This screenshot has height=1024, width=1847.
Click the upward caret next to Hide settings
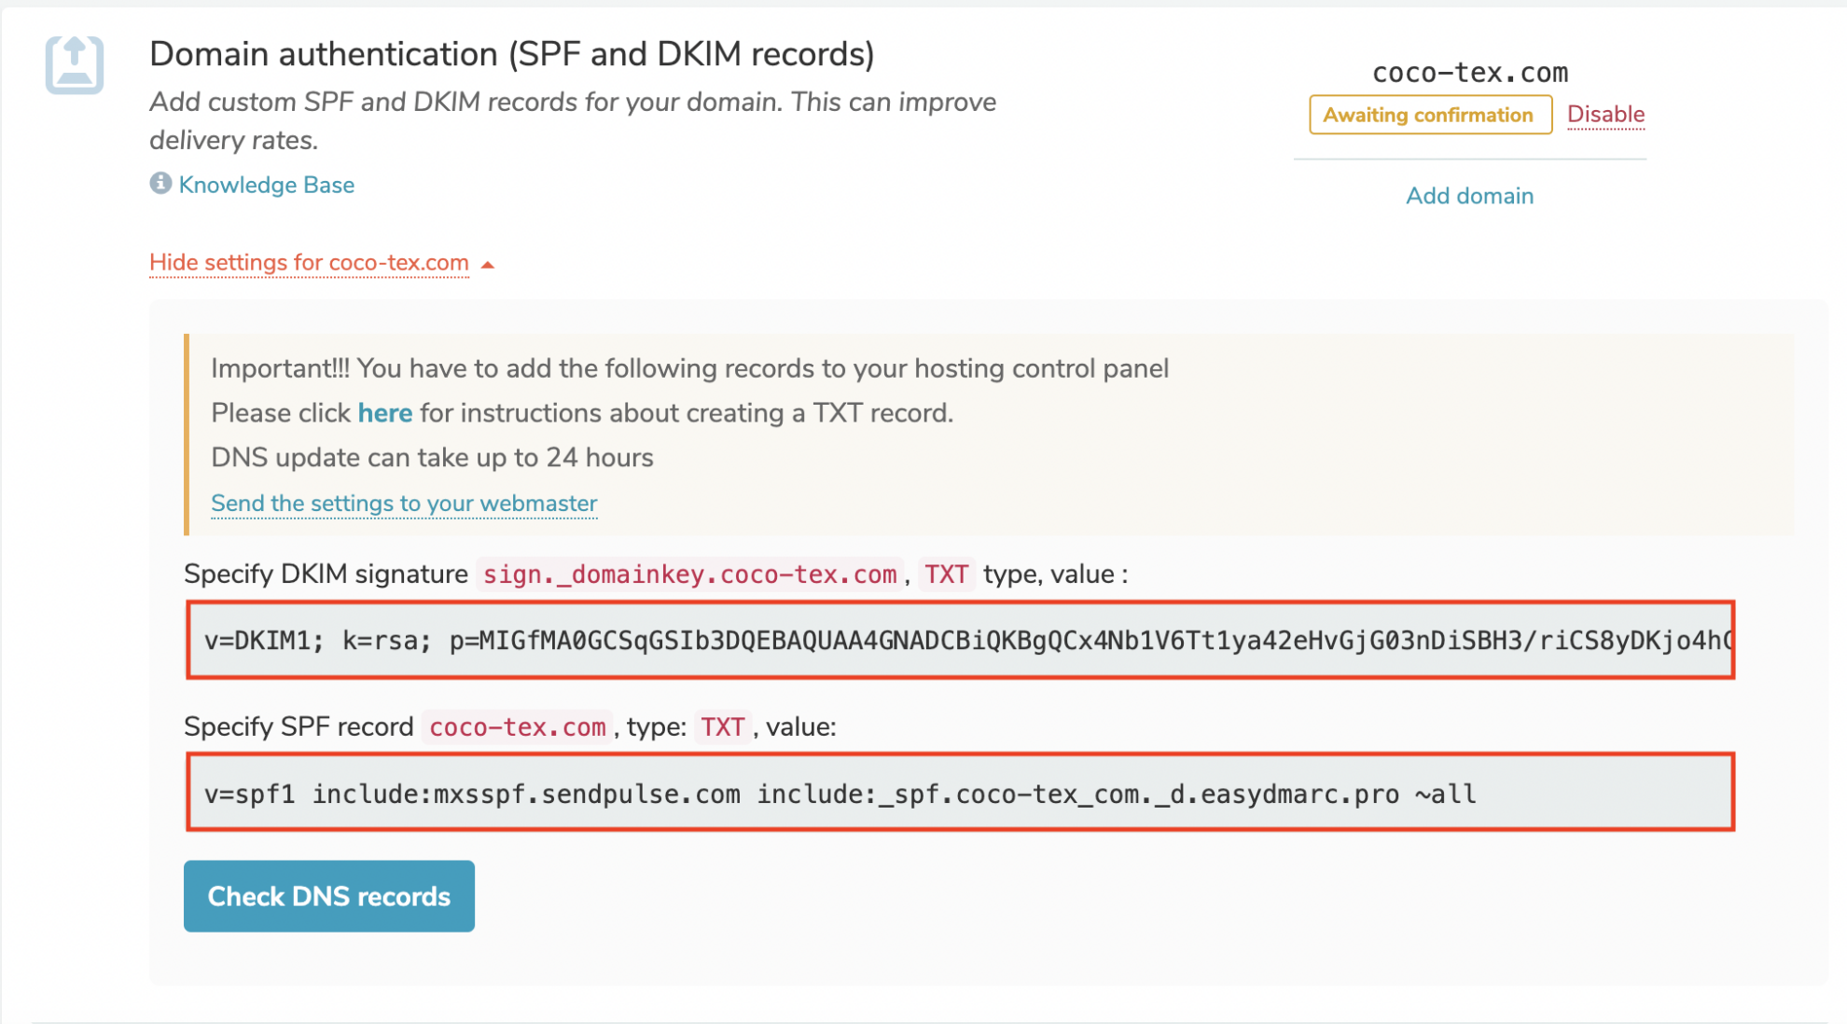487,264
